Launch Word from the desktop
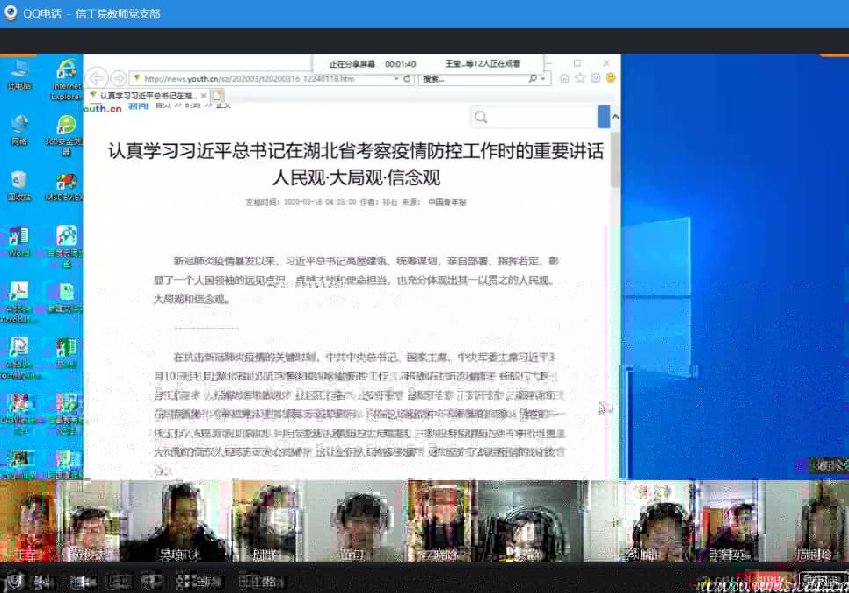This screenshot has width=849, height=593. click(18, 237)
